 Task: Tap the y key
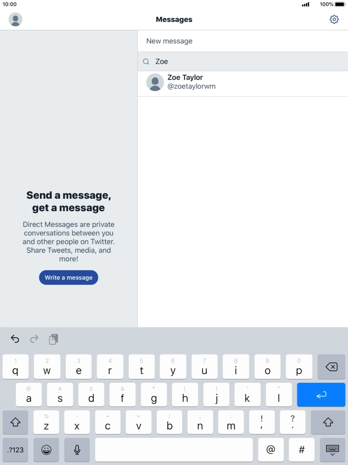tap(173, 366)
